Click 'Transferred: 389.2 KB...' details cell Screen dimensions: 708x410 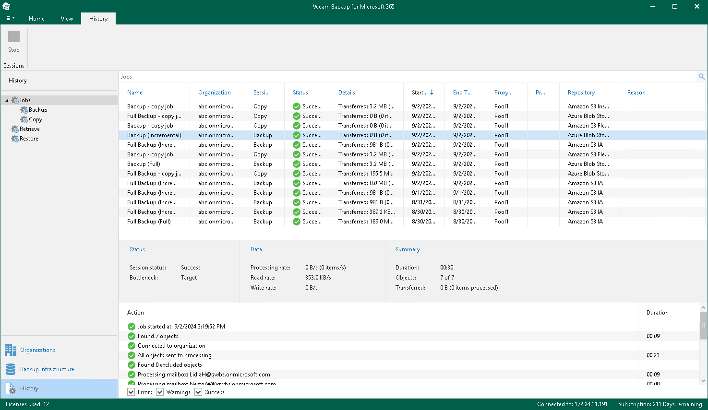[x=367, y=212]
